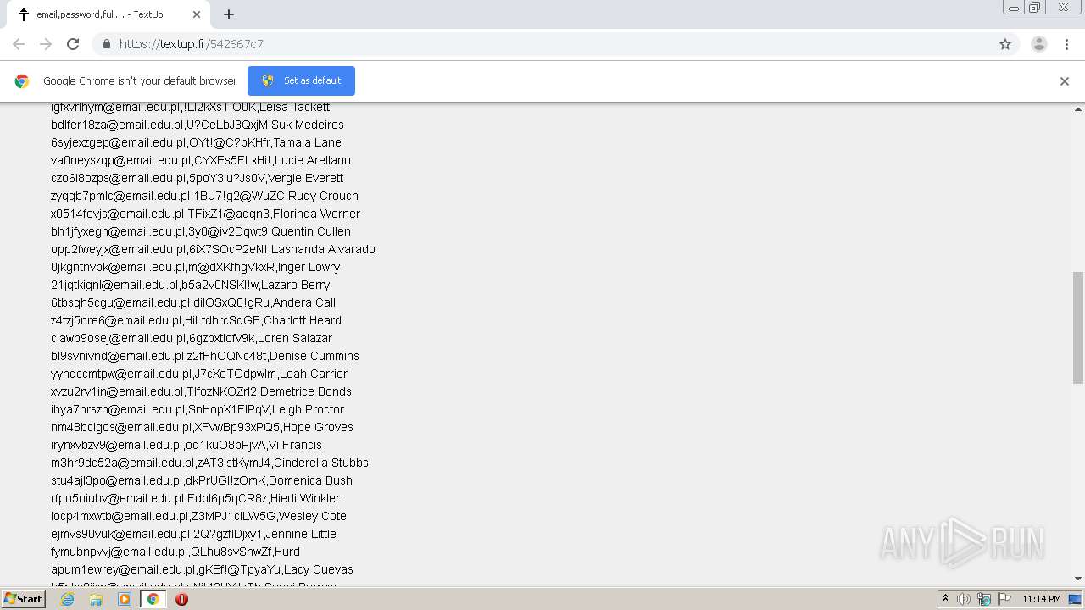Click the row with Leah Carrier
Viewport: 1085px width, 610px height.
point(199,374)
